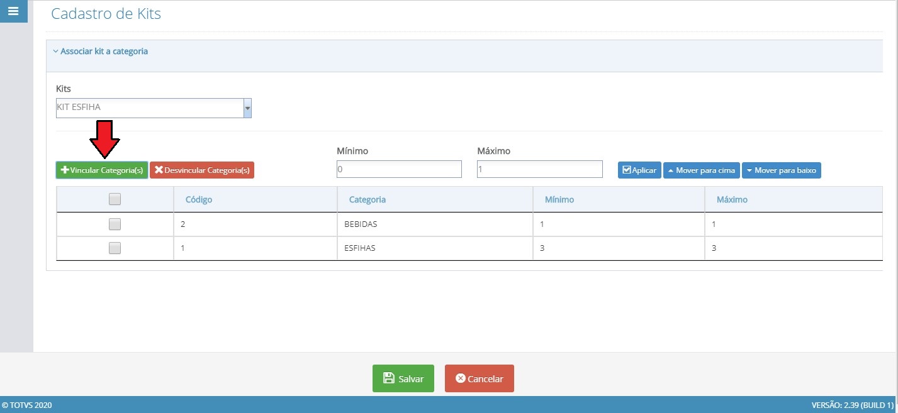
Task: Click code cell 1 of ESFIHAS row
Action: coord(255,248)
